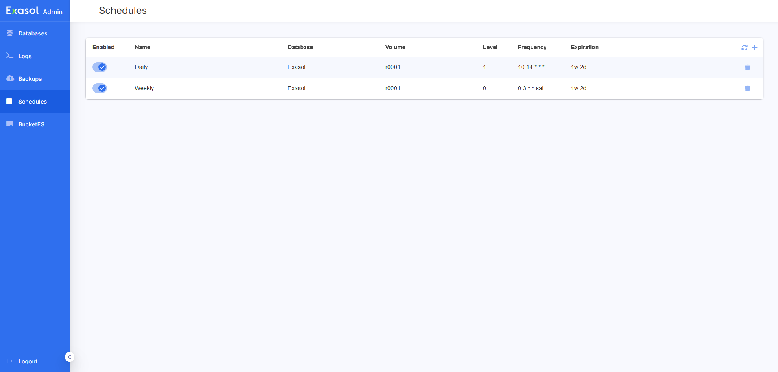Go to the BucketFS page
Viewport: 778px width, 372px height.
tap(31, 124)
